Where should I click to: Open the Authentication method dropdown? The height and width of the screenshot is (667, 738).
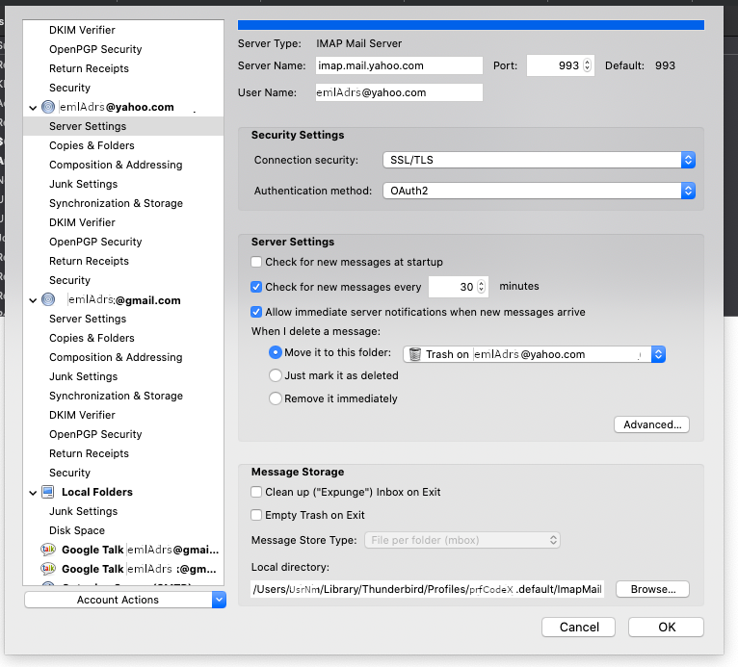[x=539, y=191]
